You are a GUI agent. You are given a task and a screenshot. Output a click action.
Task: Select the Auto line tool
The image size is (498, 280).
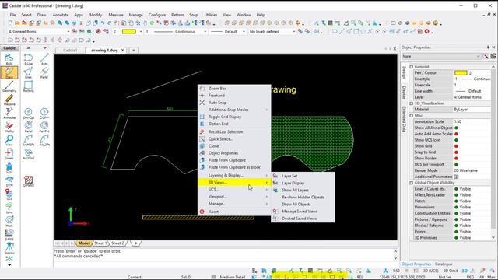tap(44, 59)
